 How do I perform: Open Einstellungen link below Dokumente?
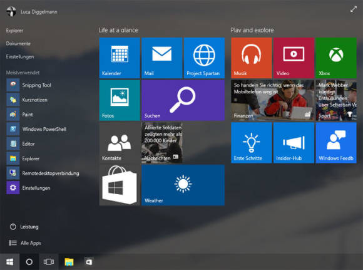(x=20, y=57)
